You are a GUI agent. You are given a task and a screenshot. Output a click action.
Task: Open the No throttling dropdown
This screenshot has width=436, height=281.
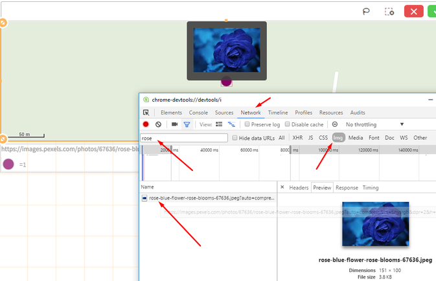374,124
